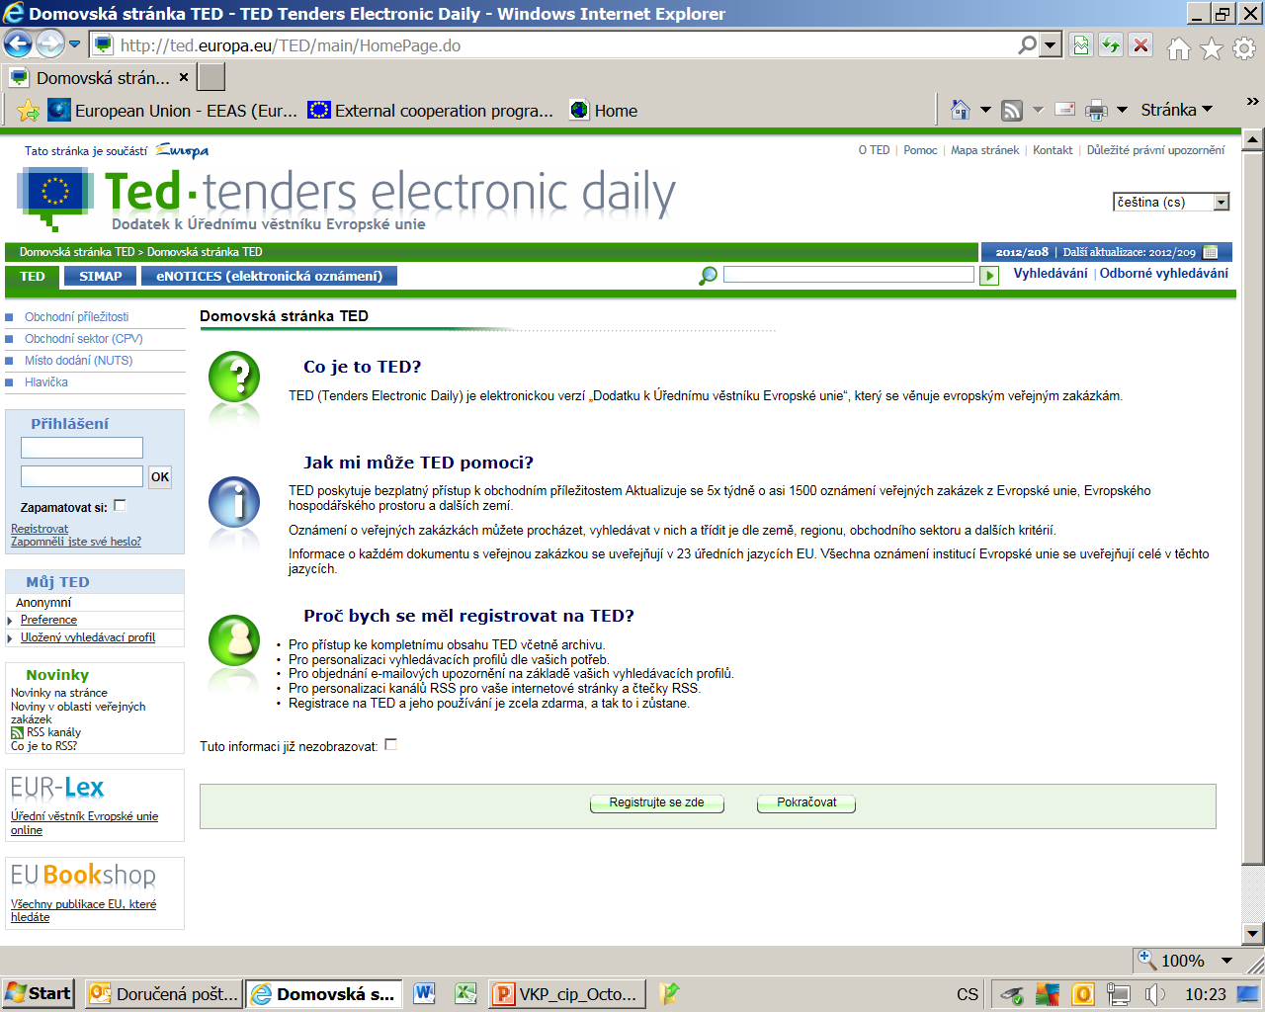Expand the Home page icon's dropdown arrow
Screen dimensions: 1265x1012
coord(985,110)
